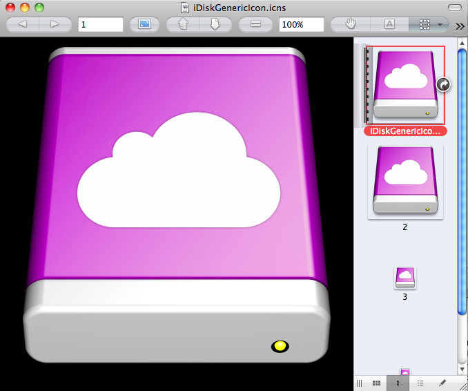
Task: Switch sidebar to table of contents list
Action: click(x=420, y=383)
